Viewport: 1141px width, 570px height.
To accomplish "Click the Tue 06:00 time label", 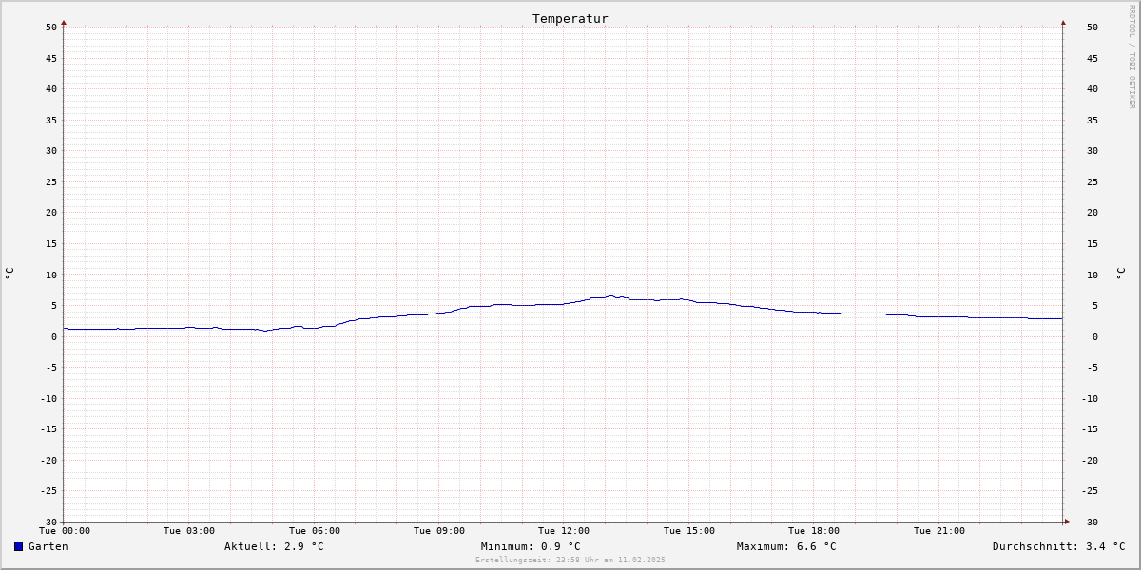I will [315, 531].
